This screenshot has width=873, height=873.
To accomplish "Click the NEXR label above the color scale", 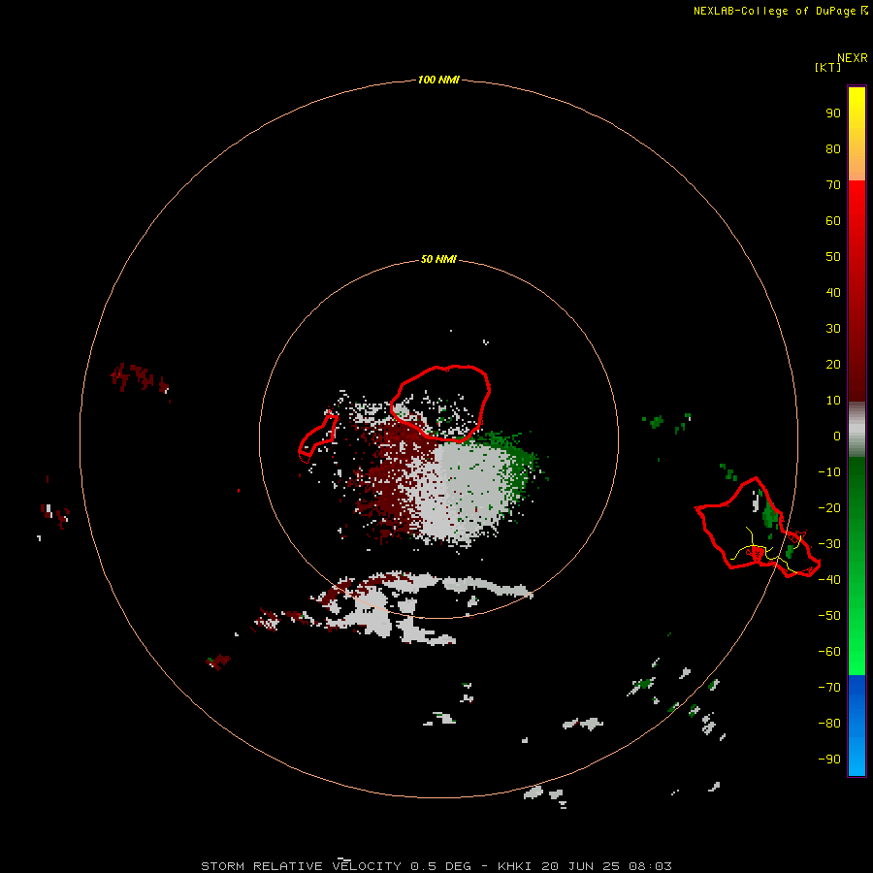I will pyautogui.click(x=852, y=57).
